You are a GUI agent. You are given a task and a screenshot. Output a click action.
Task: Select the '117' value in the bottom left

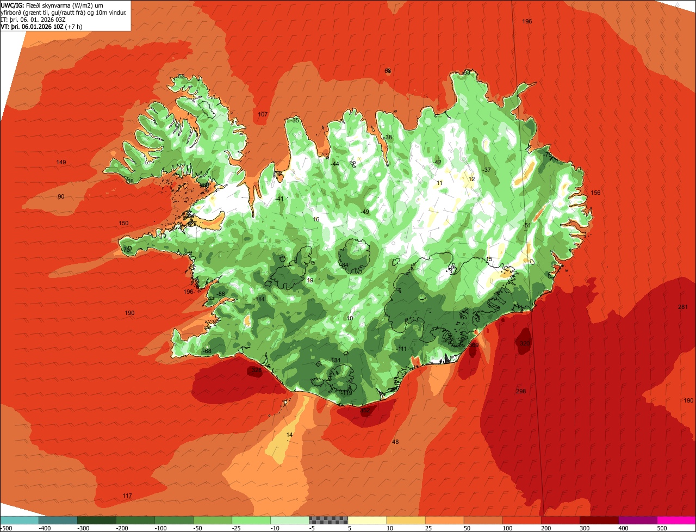coord(127,496)
